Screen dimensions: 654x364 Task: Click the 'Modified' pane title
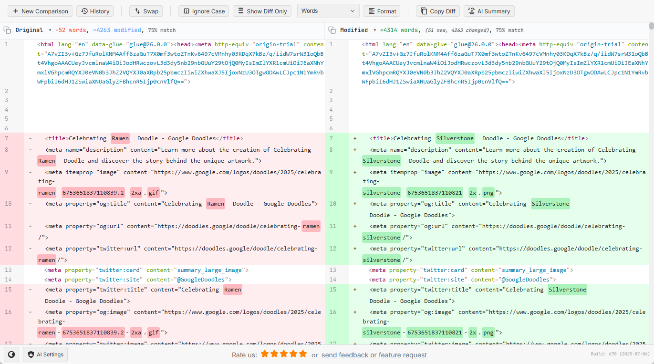click(354, 30)
